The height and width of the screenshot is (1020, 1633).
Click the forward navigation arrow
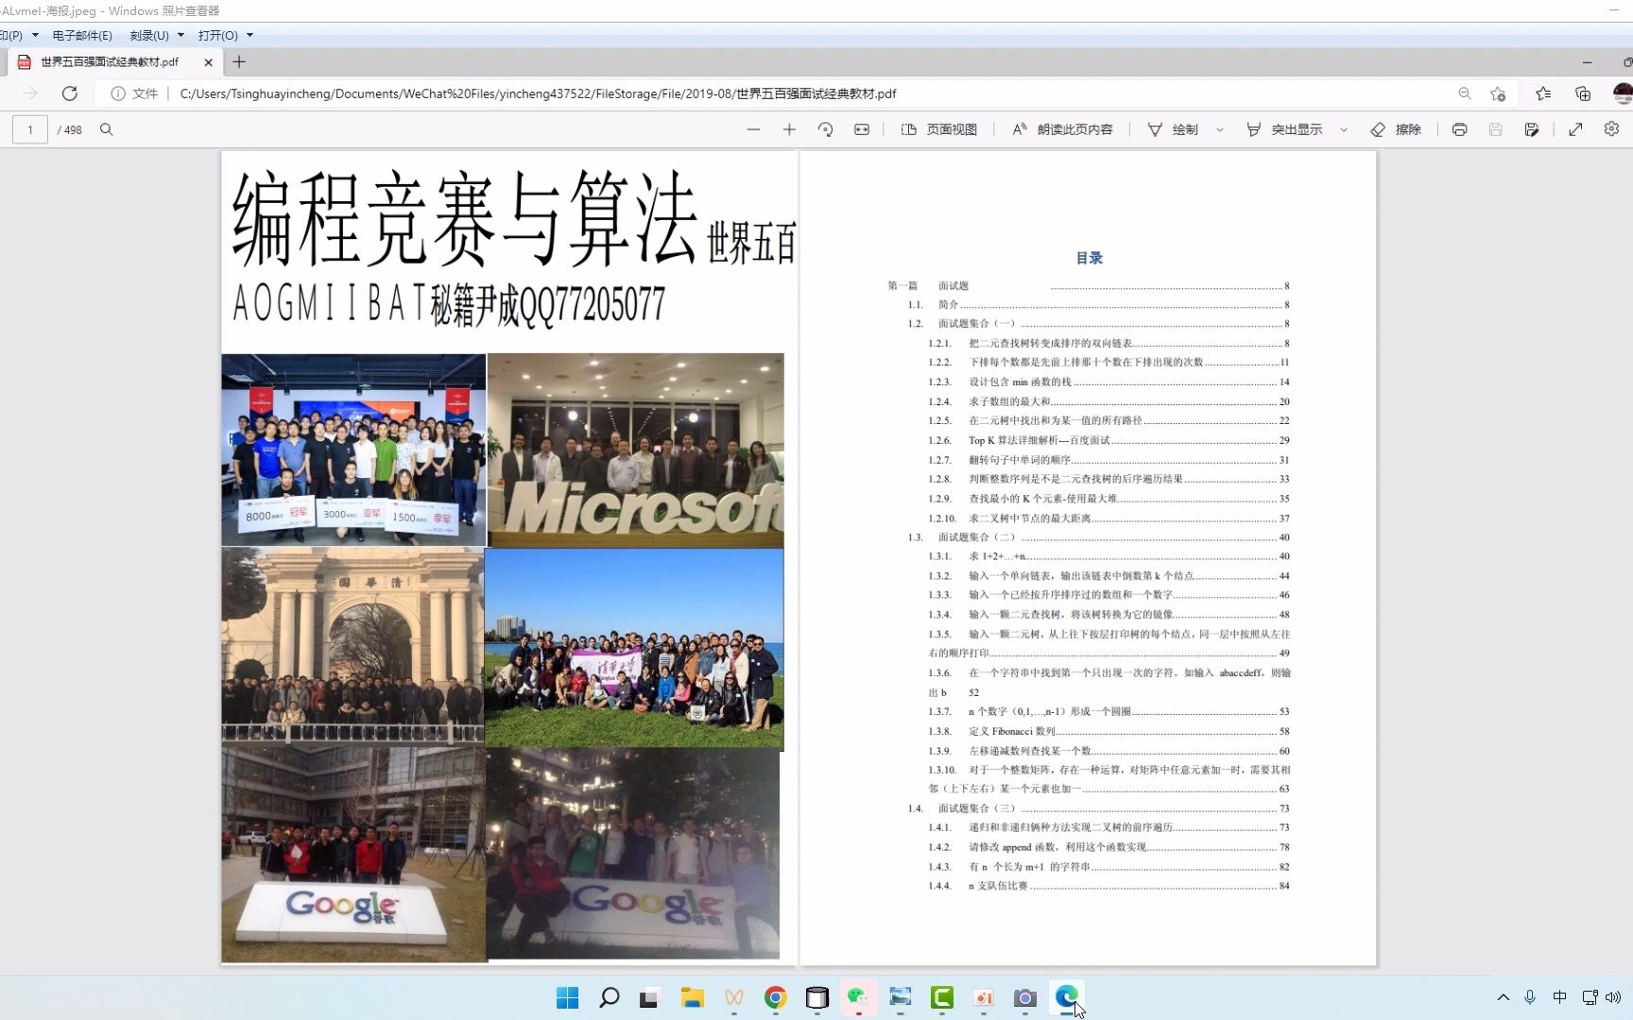pyautogui.click(x=30, y=93)
